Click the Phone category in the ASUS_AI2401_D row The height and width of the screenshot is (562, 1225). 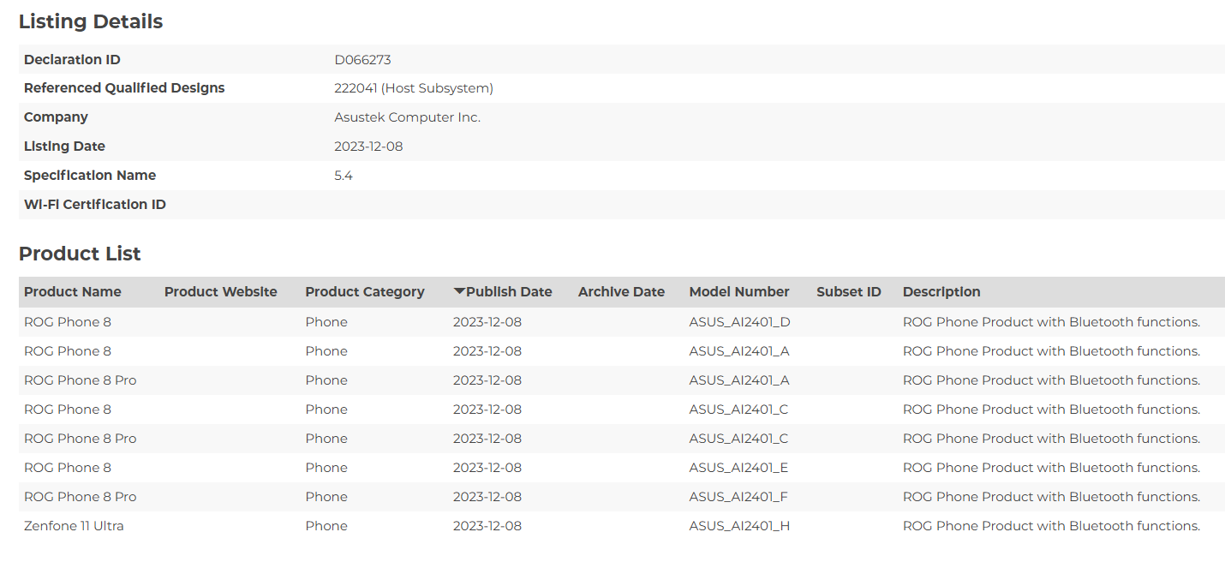[326, 322]
